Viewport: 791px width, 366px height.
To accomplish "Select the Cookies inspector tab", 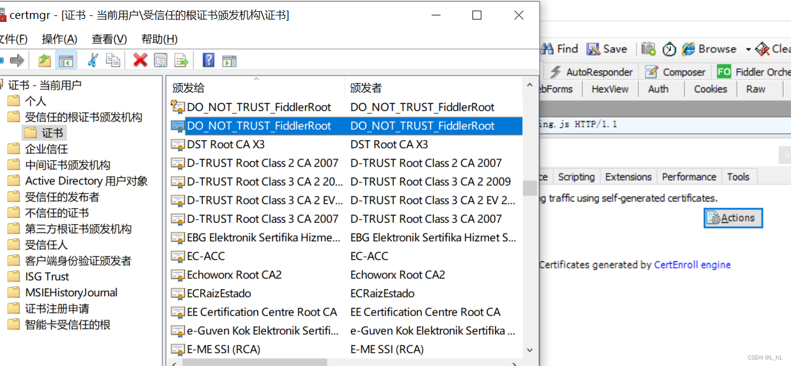I will 710,89.
